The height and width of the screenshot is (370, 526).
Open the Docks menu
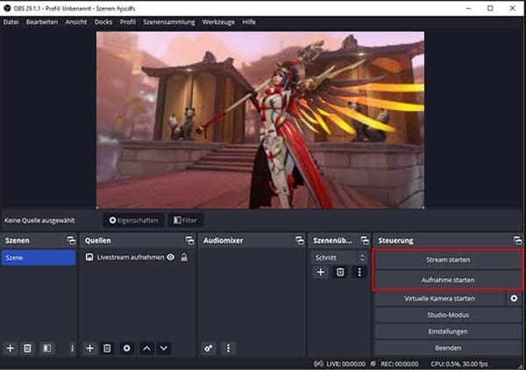pos(103,22)
